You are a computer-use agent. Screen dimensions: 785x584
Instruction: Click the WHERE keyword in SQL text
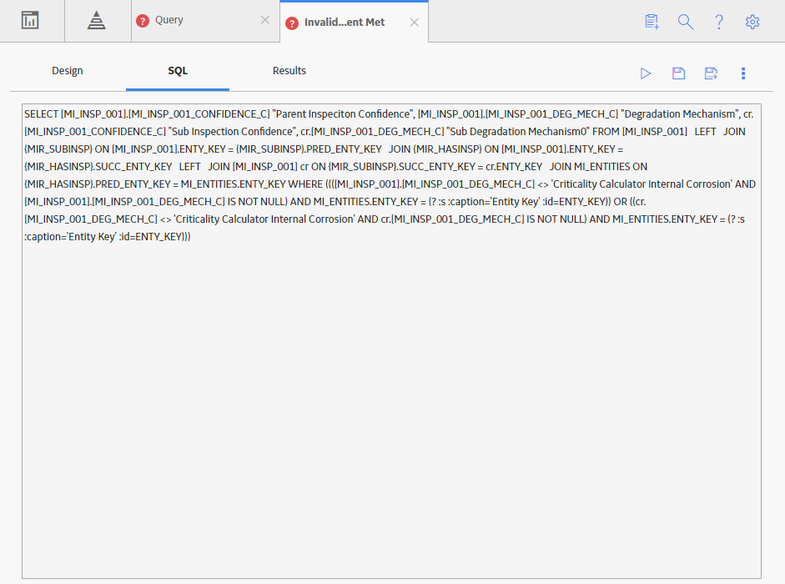[305, 184]
